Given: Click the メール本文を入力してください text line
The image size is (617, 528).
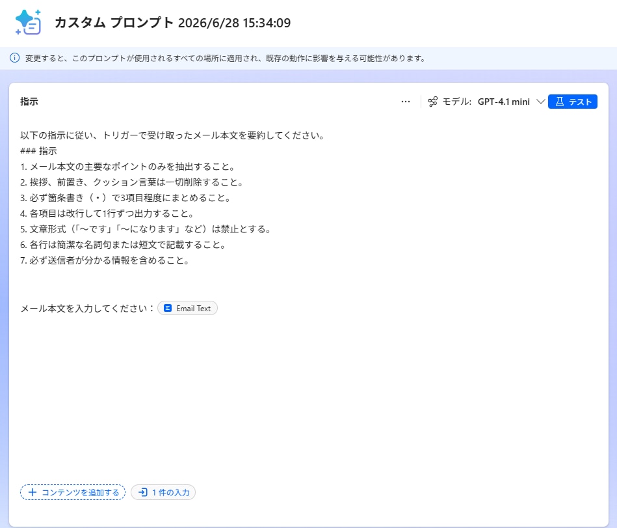Looking at the screenshot, I should 86,309.
